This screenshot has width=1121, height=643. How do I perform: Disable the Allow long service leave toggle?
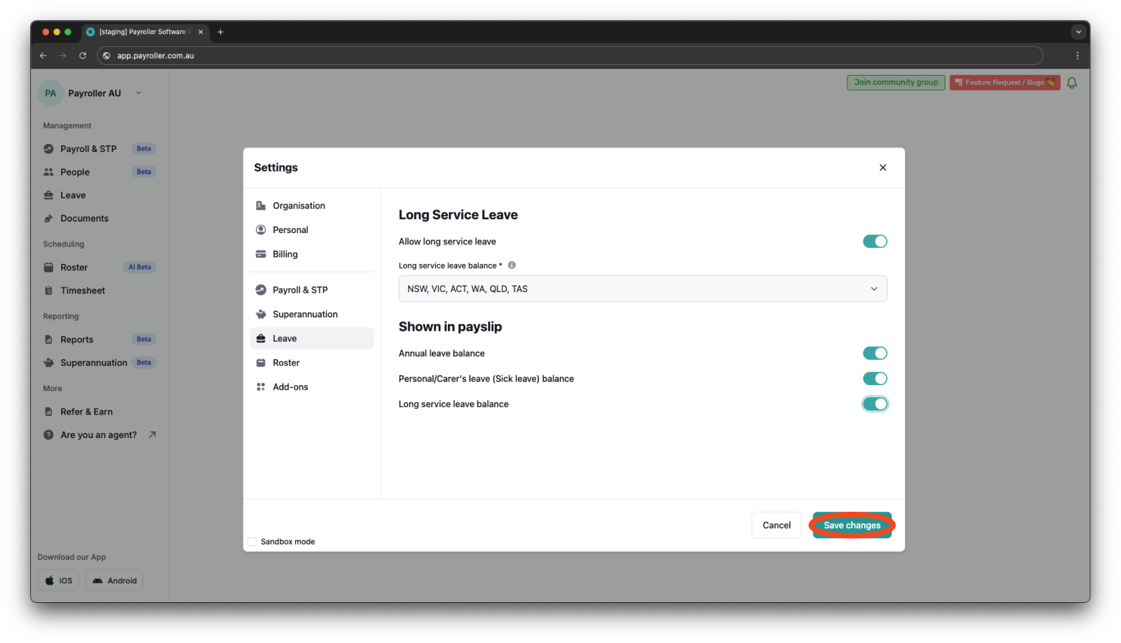pyautogui.click(x=874, y=241)
